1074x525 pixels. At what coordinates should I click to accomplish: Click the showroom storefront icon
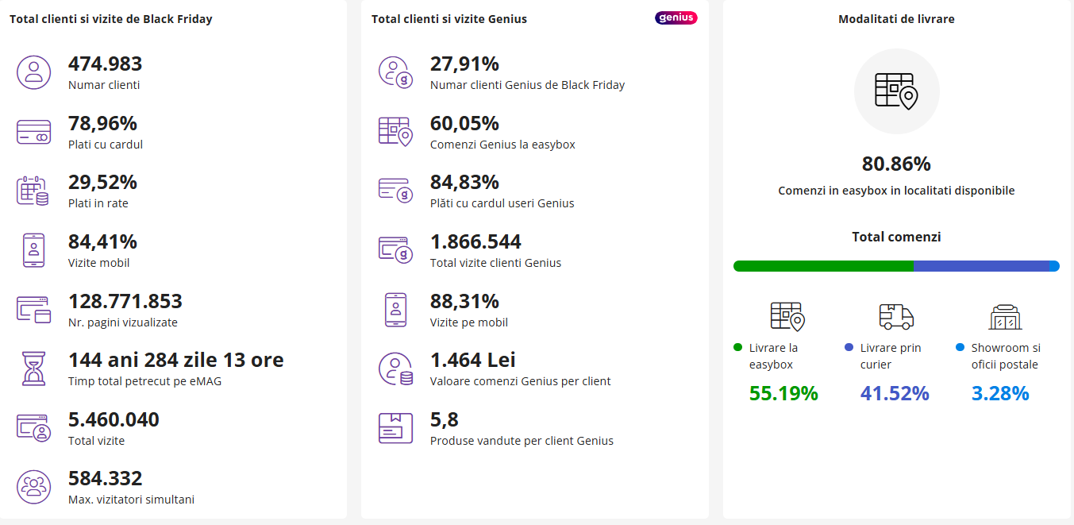click(1007, 316)
